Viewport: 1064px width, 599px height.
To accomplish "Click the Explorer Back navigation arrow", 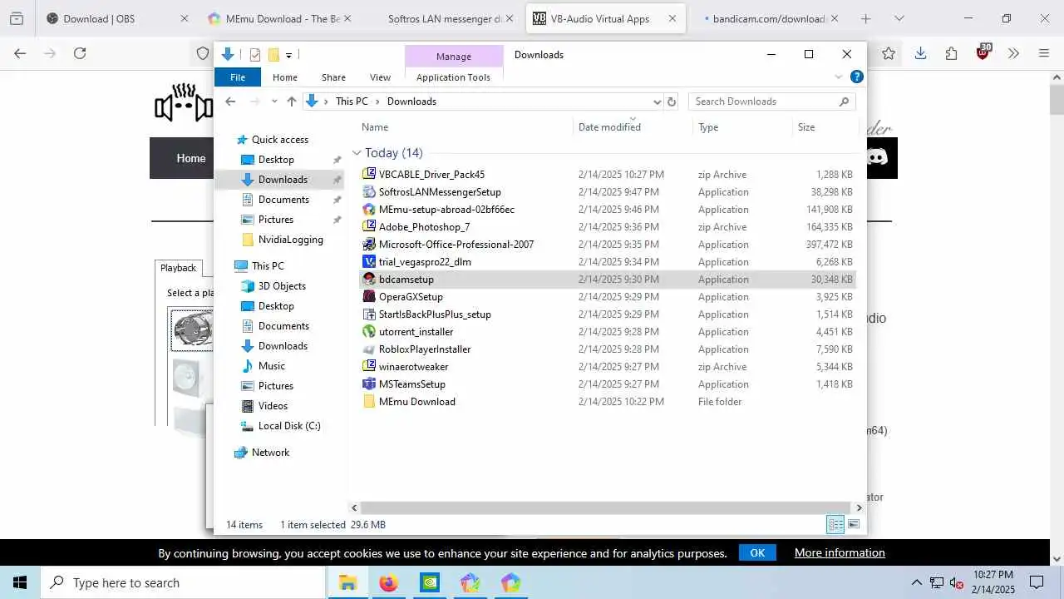I will coord(230,101).
